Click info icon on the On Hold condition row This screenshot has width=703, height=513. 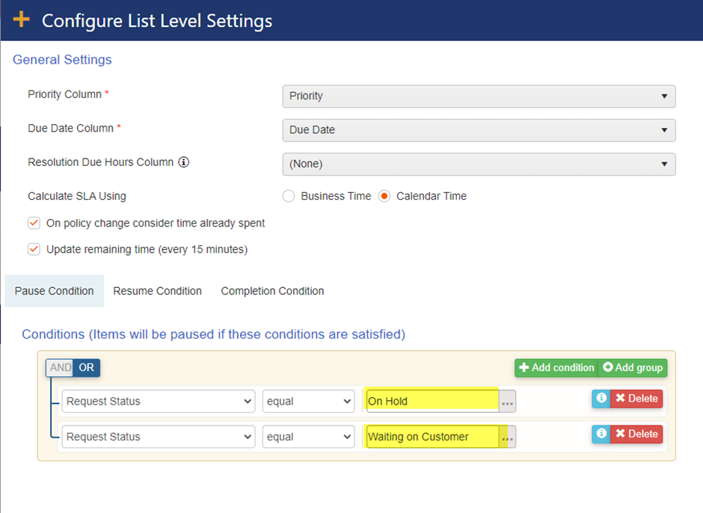pos(601,399)
